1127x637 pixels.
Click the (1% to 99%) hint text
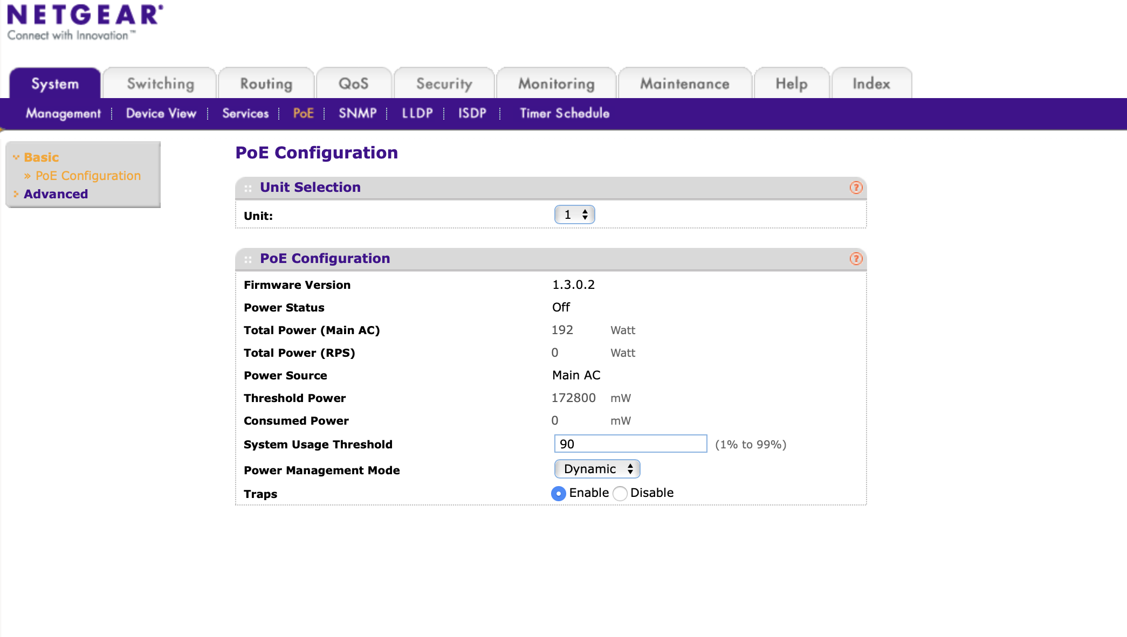(751, 445)
